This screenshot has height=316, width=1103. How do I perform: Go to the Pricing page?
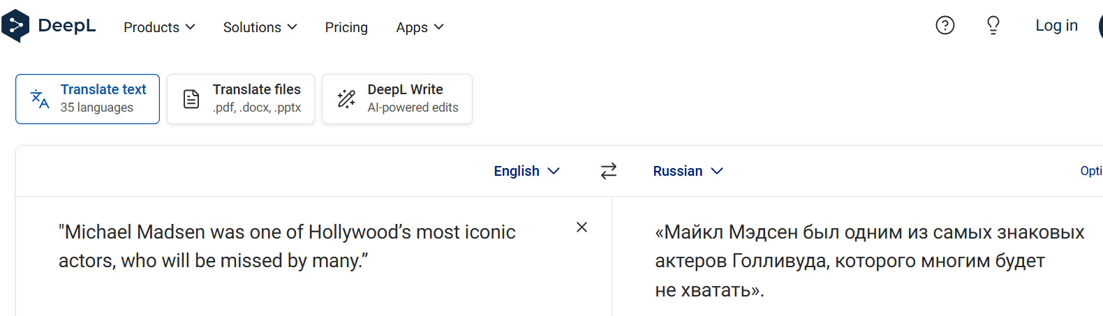point(346,27)
